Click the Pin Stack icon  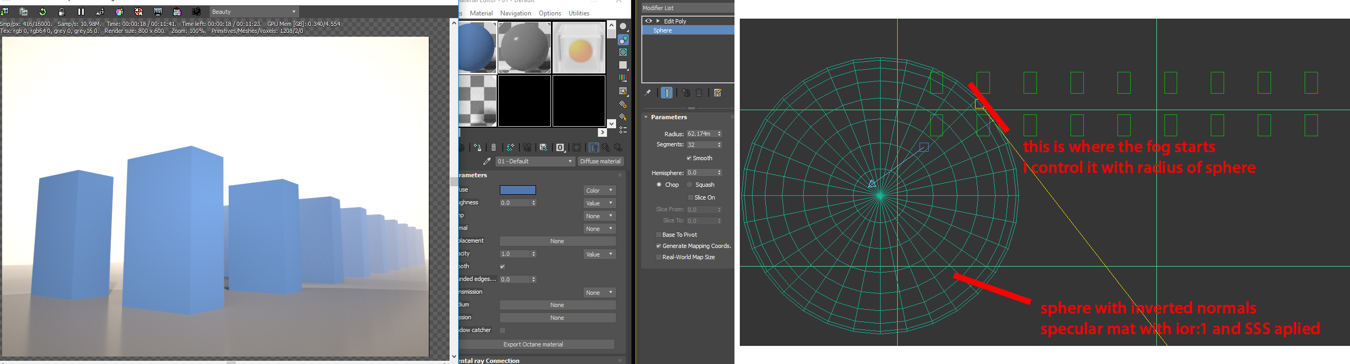pos(648,93)
